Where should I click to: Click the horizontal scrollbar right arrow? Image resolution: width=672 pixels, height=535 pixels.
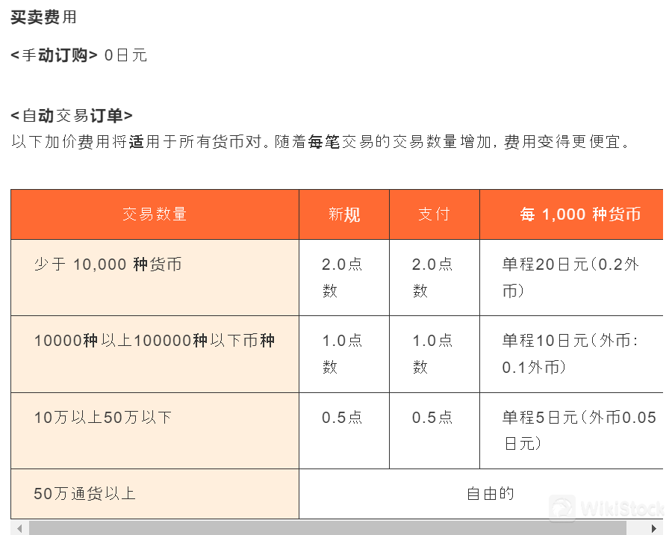[654, 528]
